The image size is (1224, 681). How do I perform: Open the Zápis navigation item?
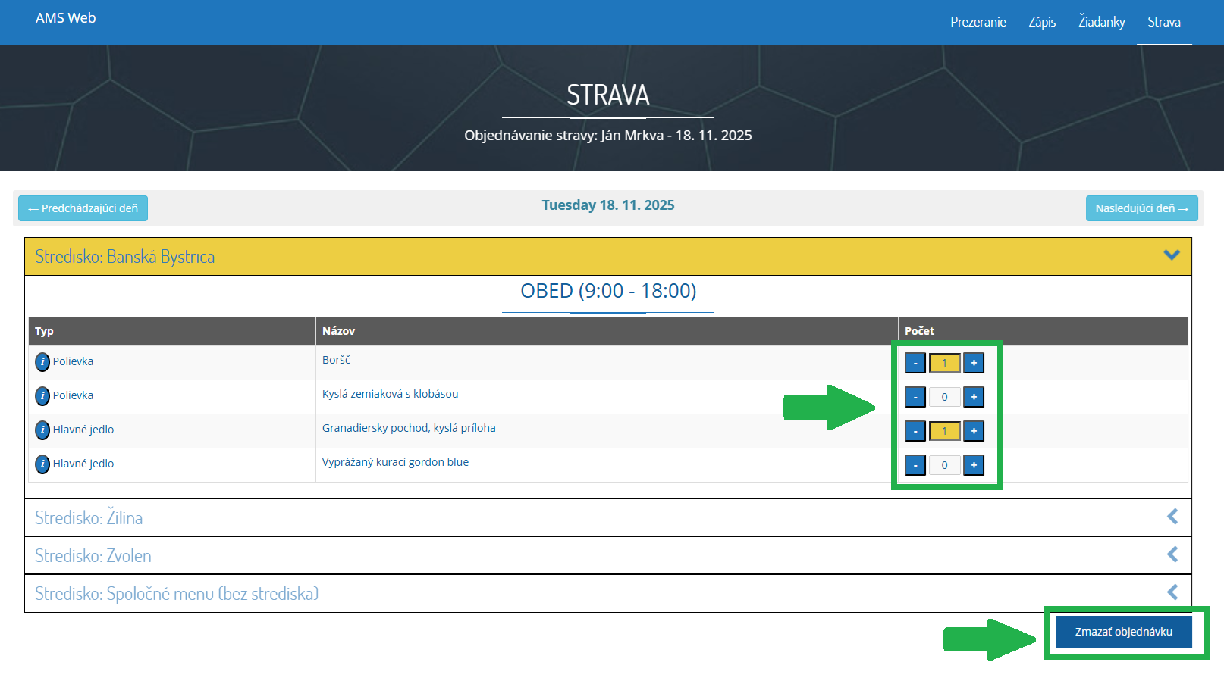click(x=1042, y=22)
